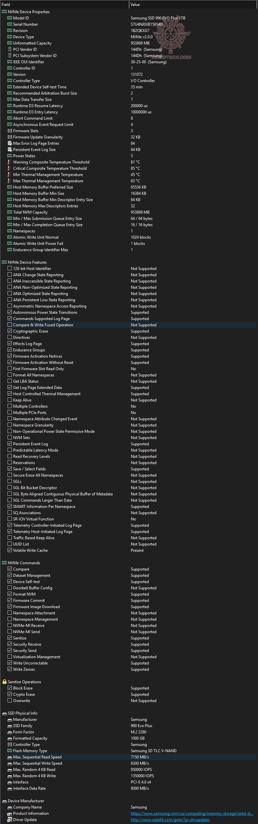This screenshot has height=824, width=258.
Task: Click the PCI Subsystem Vendor ID icon
Action: (10, 56)
